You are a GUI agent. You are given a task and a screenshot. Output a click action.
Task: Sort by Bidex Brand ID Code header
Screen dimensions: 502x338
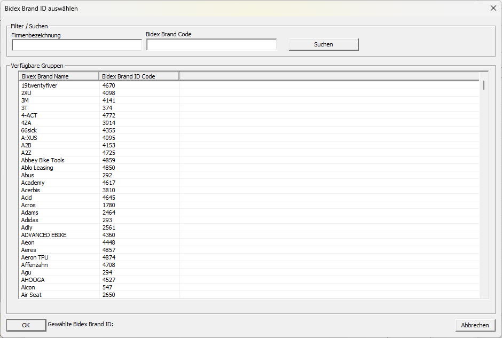139,76
